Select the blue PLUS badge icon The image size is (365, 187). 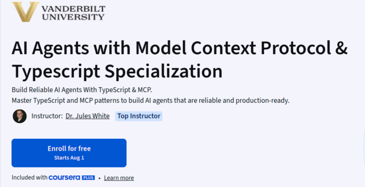pyautogui.click(x=88, y=178)
